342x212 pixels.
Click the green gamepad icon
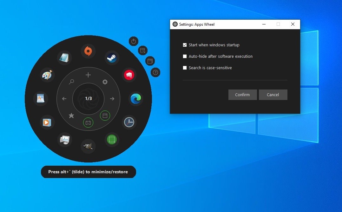88,123
